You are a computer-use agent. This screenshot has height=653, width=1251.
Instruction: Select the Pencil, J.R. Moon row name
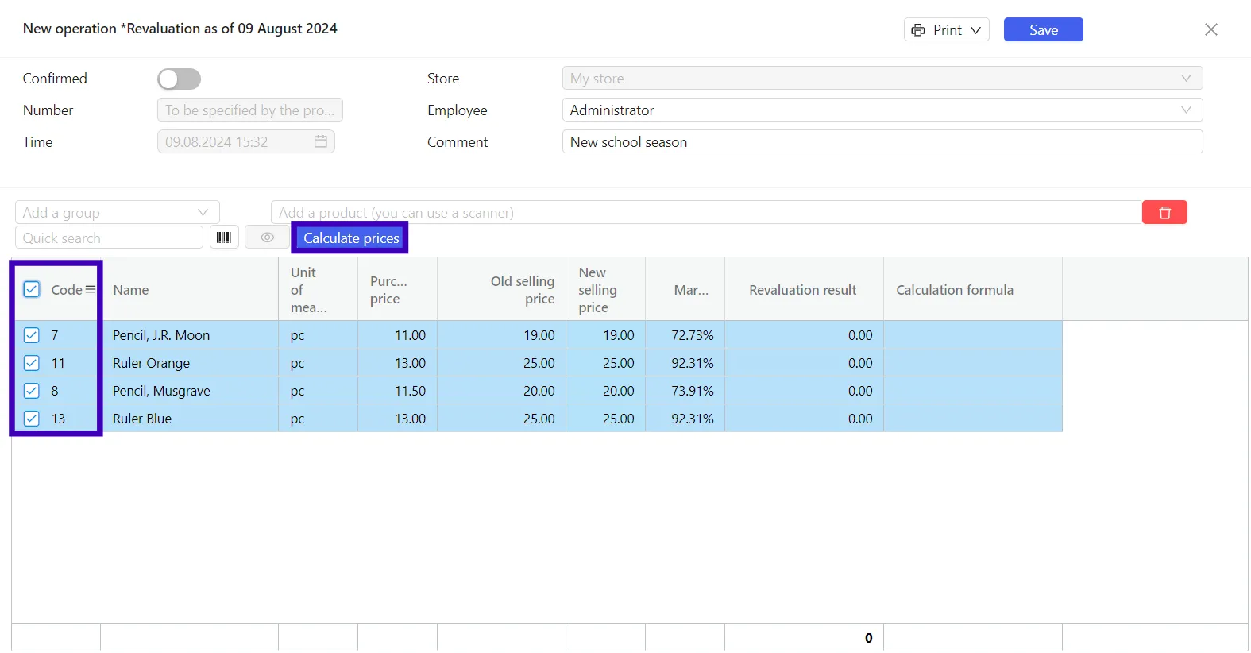click(161, 335)
